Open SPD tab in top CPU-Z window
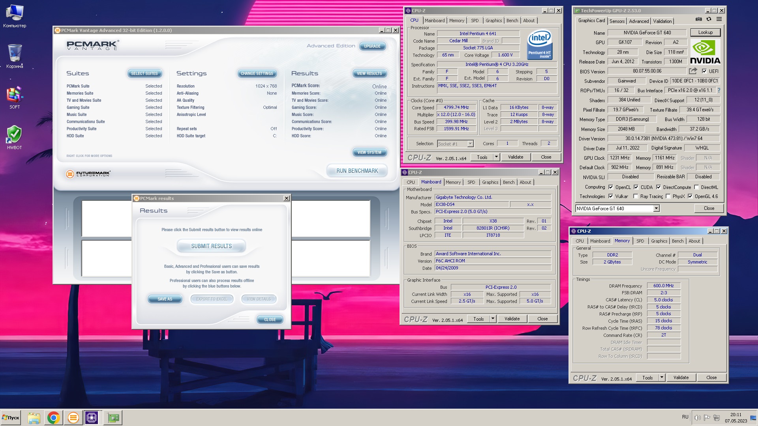This screenshot has width=758, height=426. tap(475, 21)
